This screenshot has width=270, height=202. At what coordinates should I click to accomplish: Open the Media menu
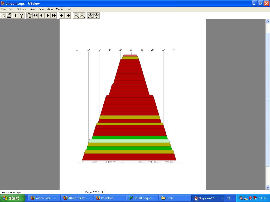(x=60, y=9)
